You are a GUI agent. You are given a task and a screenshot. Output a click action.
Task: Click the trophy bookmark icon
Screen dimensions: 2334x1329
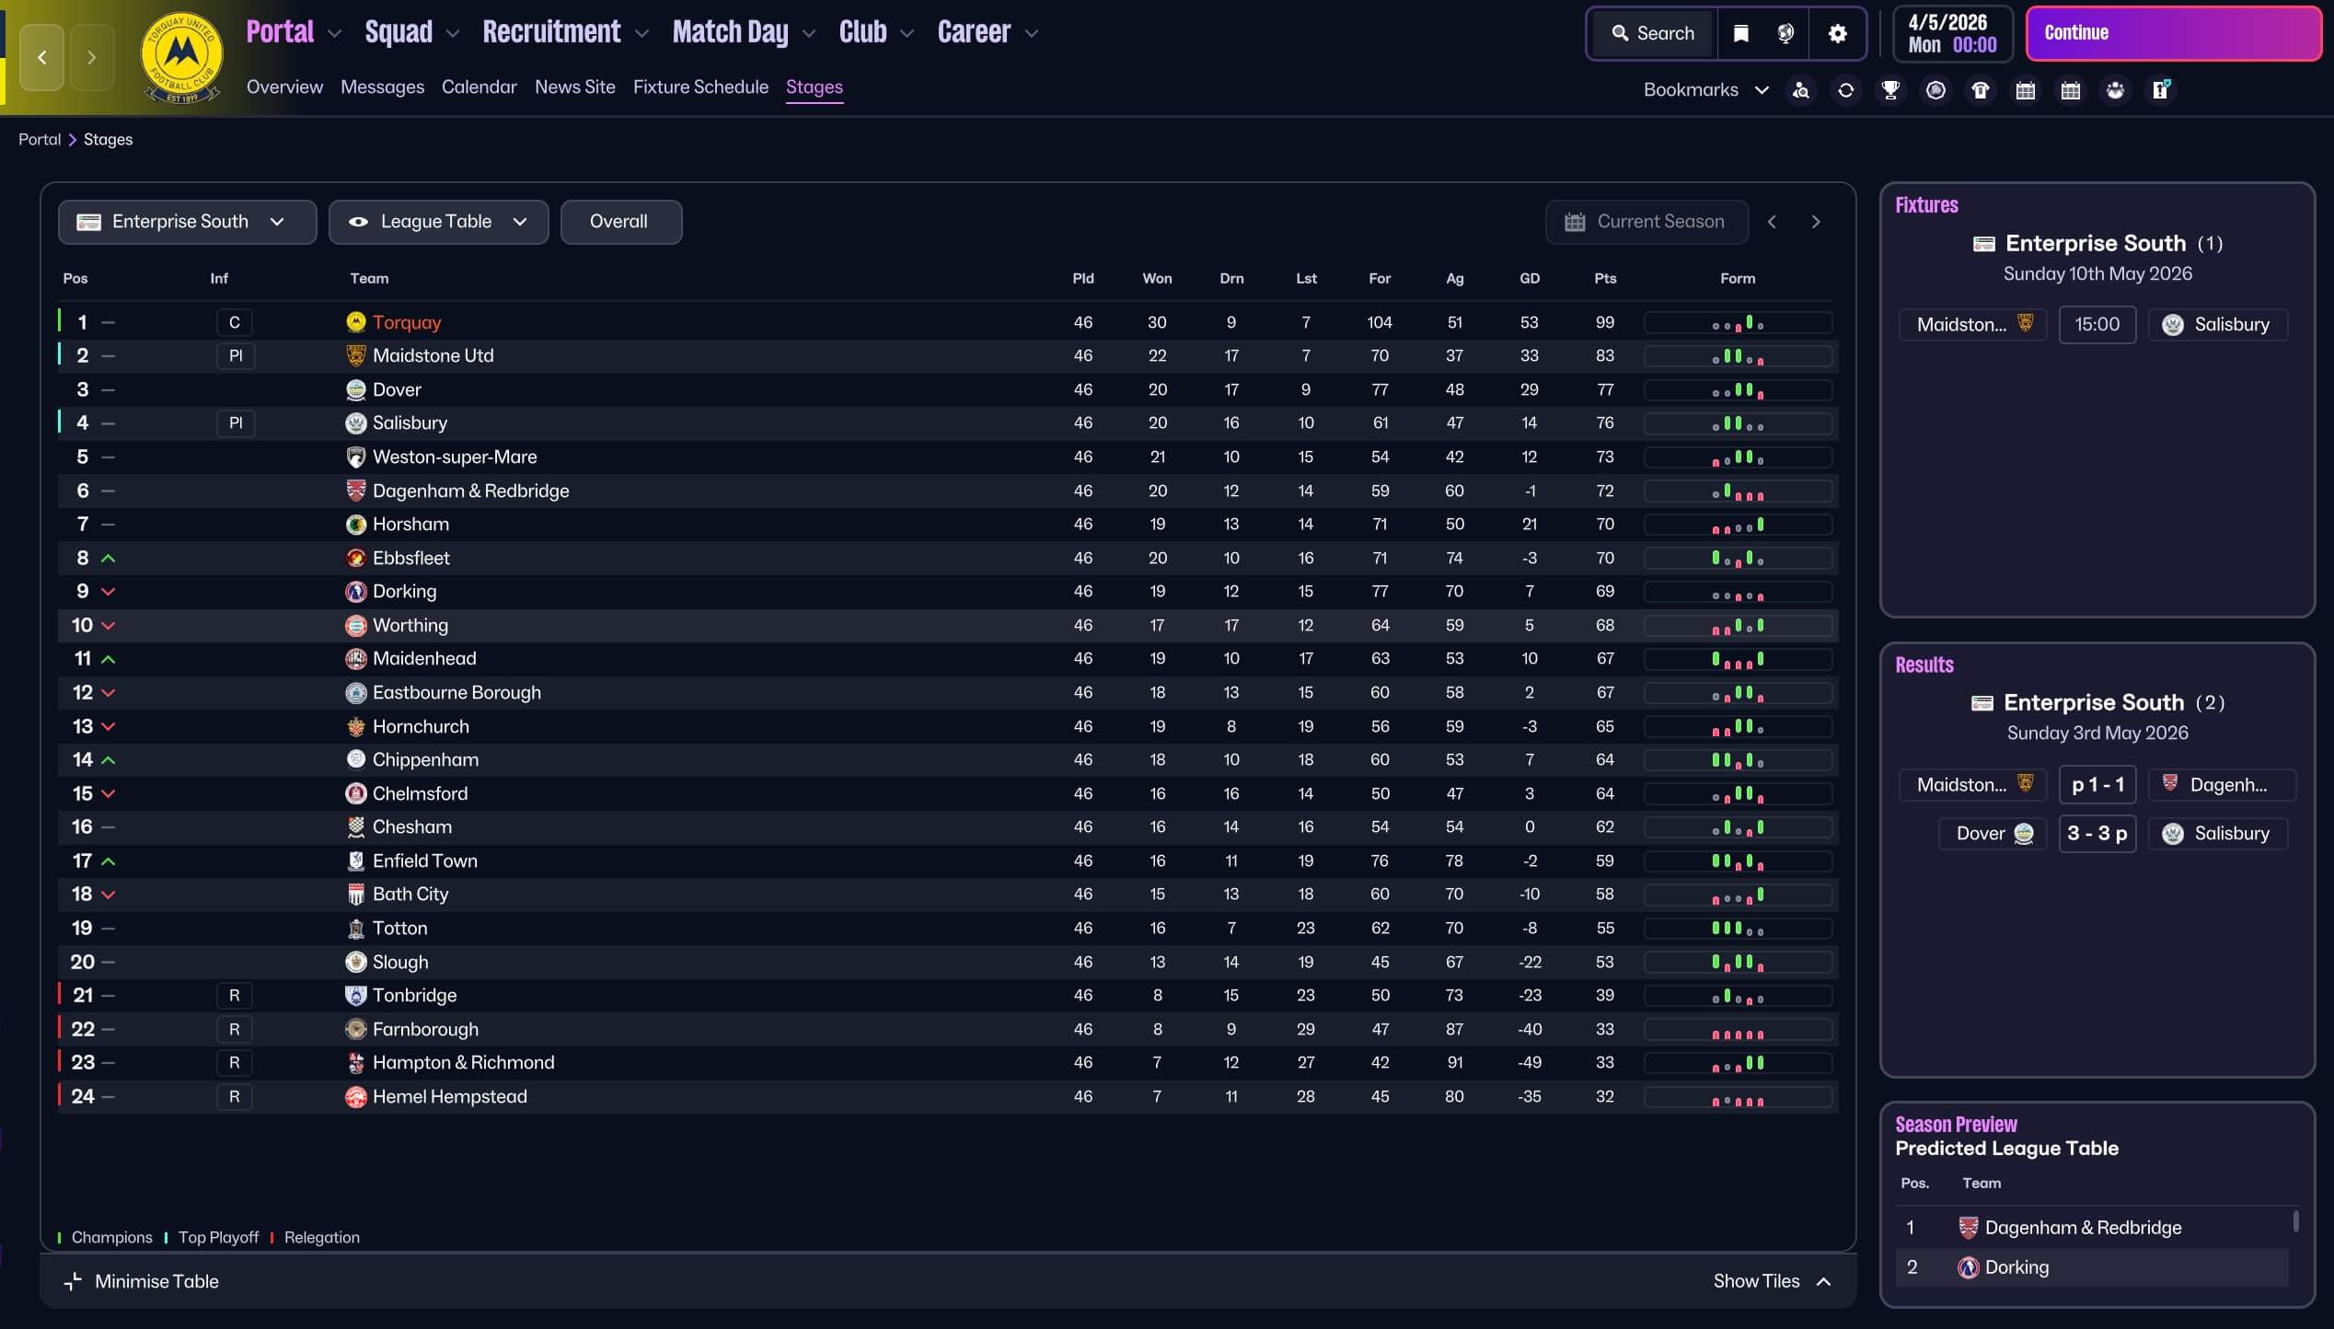(1890, 90)
